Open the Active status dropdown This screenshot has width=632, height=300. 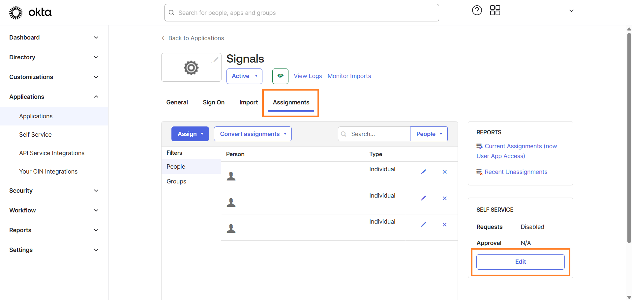coord(244,76)
